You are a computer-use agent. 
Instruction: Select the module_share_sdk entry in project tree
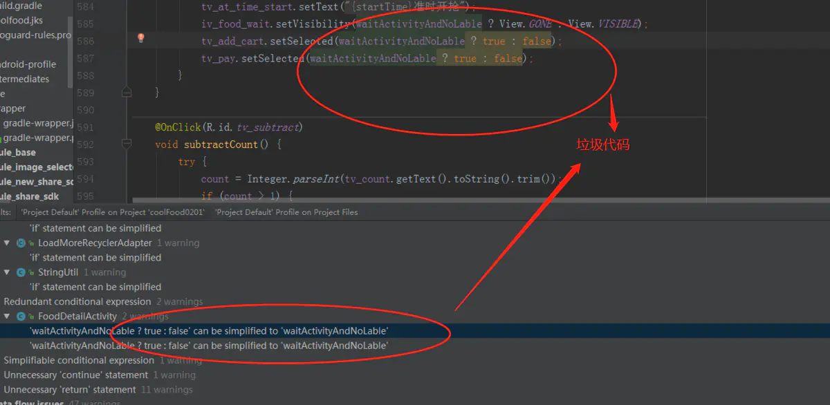(x=30, y=196)
